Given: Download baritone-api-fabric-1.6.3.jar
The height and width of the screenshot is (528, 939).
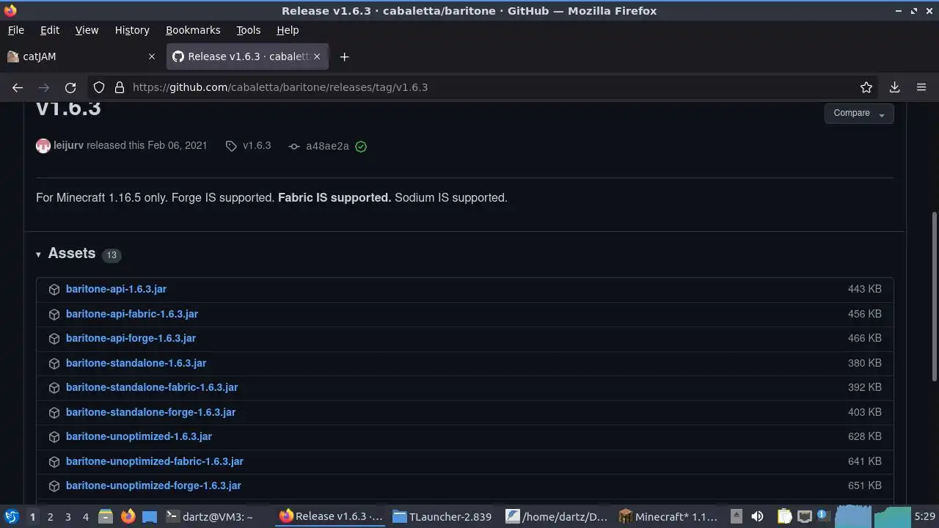Looking at the screenshot, I should [132, 314].
